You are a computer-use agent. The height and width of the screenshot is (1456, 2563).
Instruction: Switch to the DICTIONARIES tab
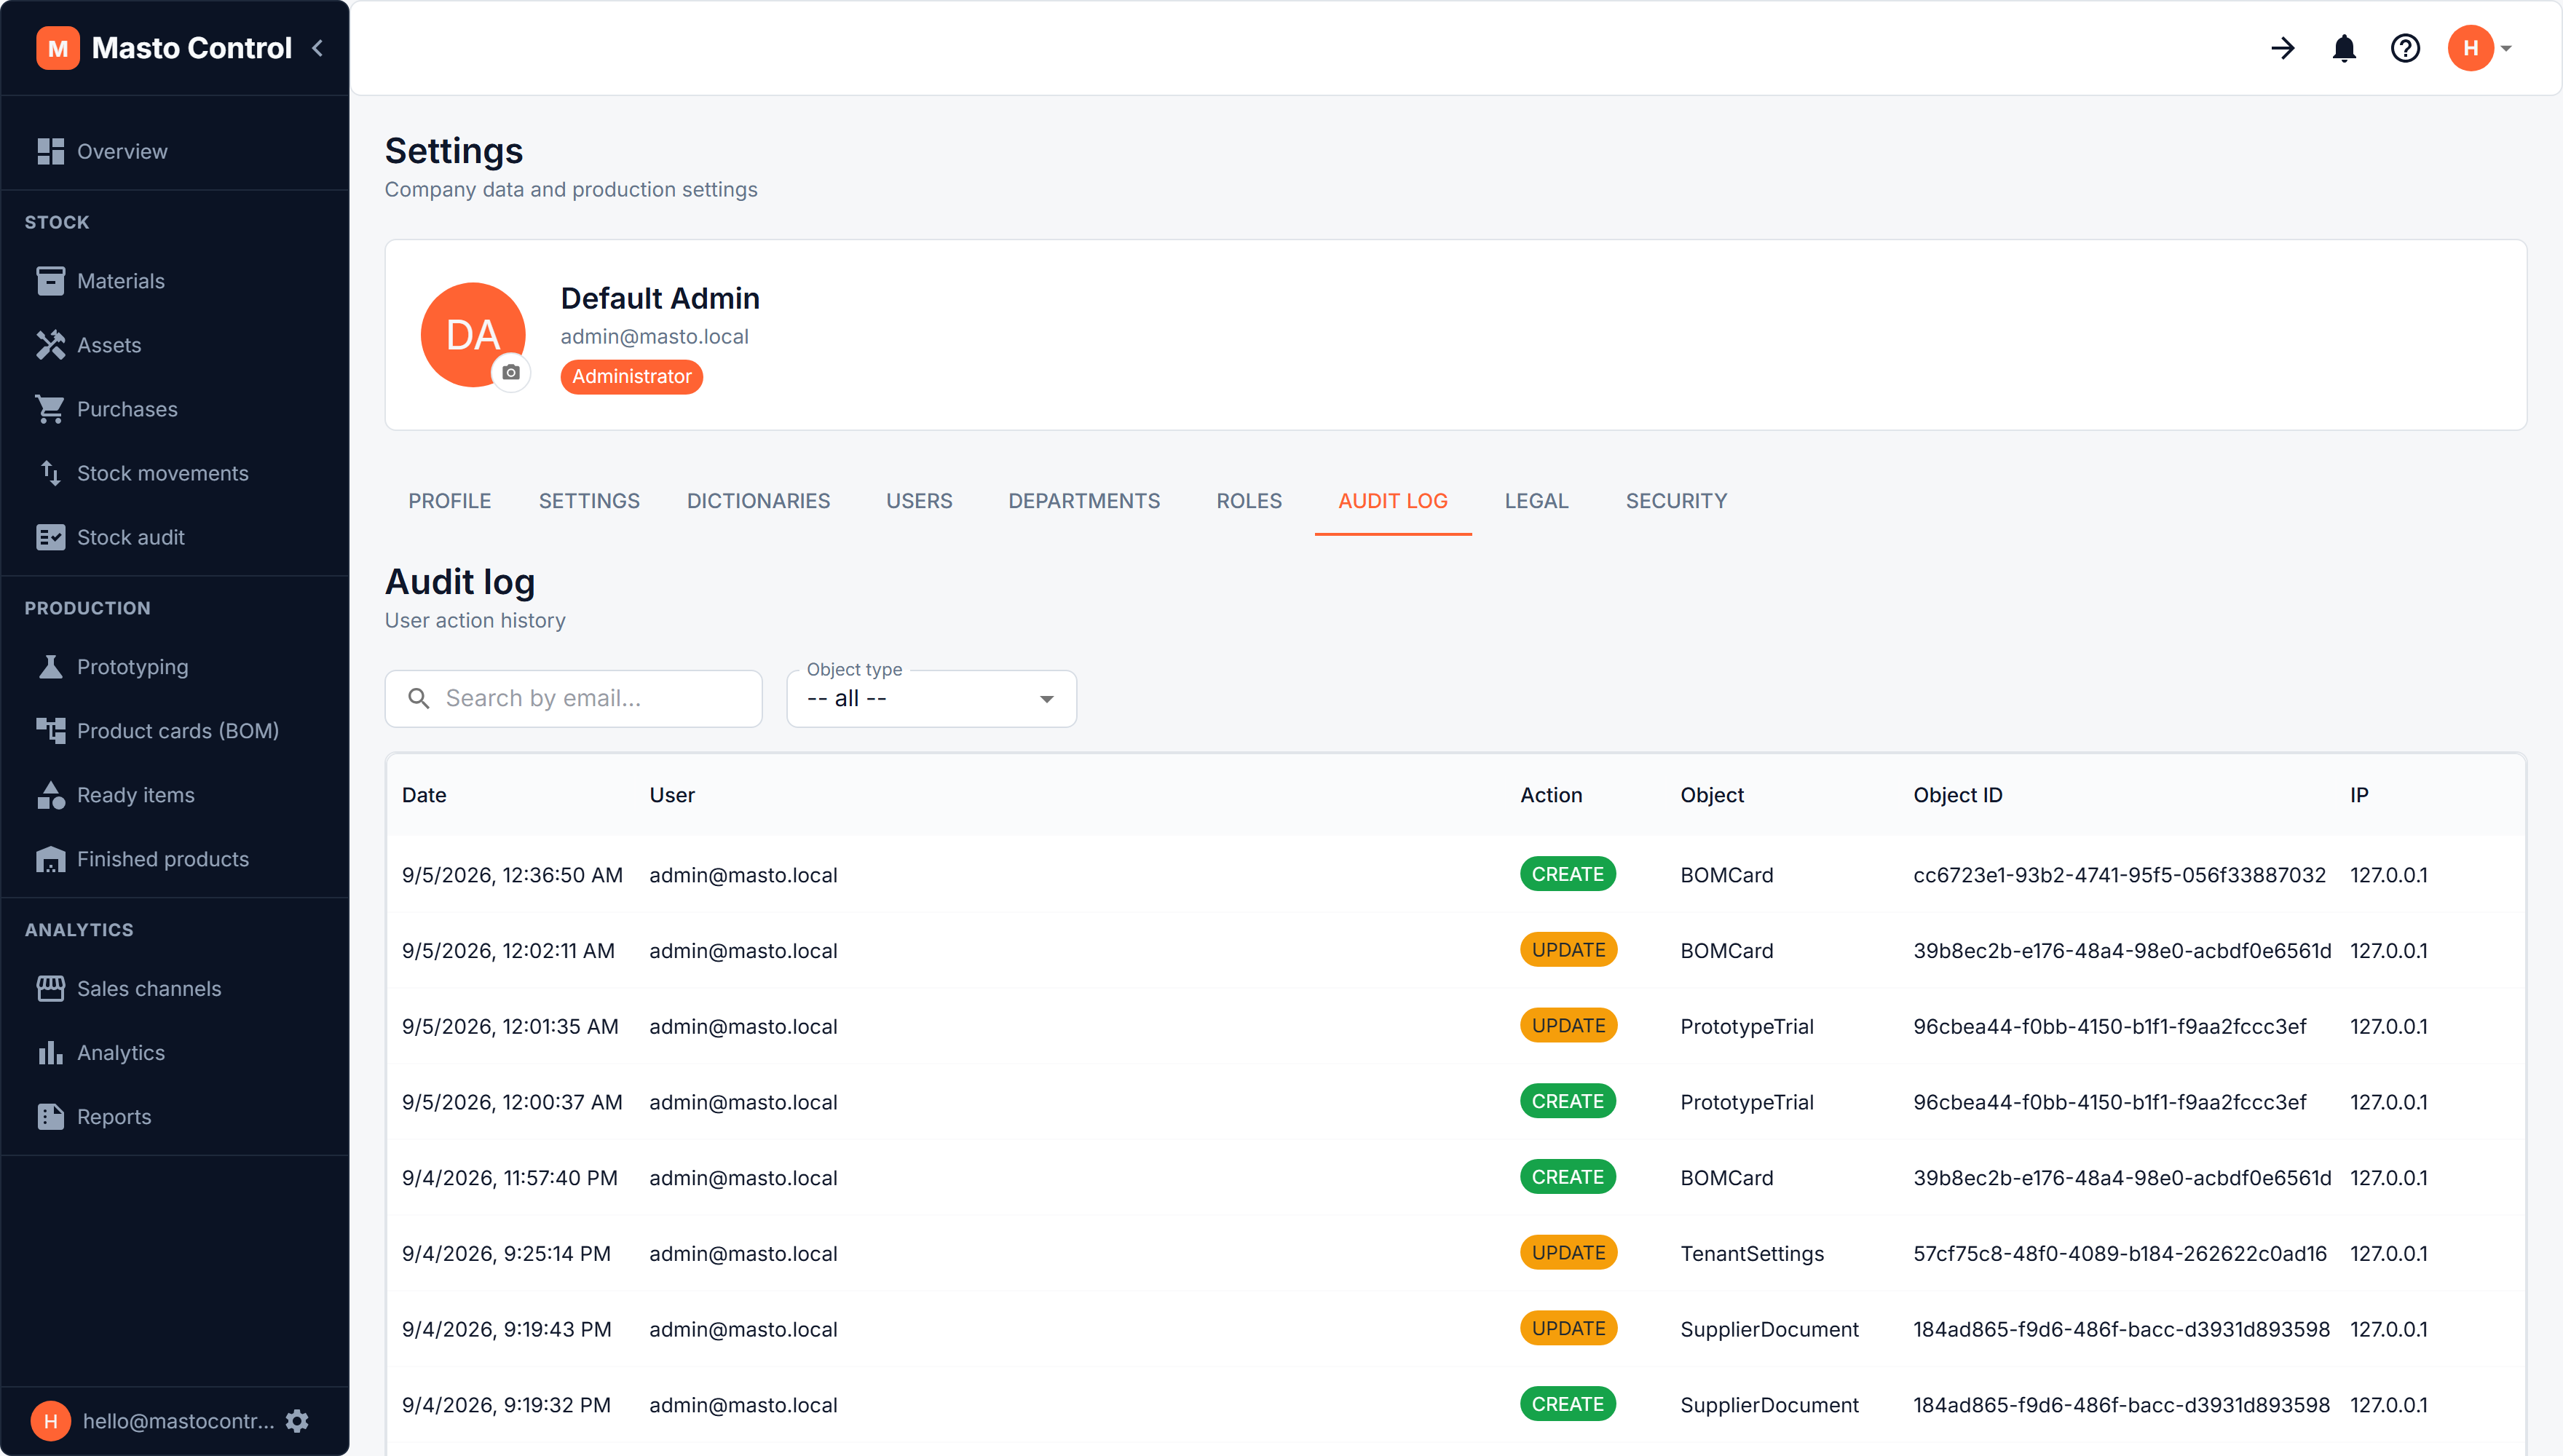[x=758, y=501]
